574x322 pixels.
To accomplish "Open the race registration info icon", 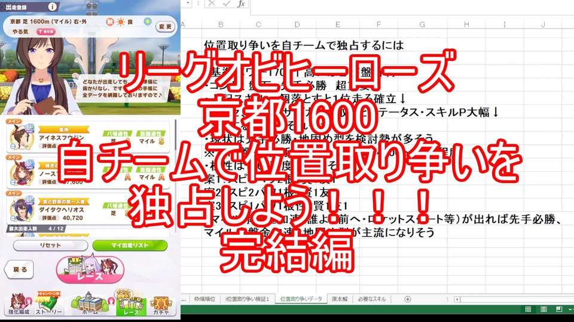I will (x=53, y=7).
